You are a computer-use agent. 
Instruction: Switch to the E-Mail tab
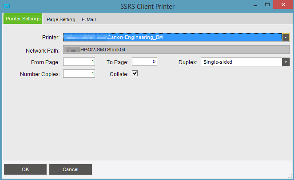89,19
